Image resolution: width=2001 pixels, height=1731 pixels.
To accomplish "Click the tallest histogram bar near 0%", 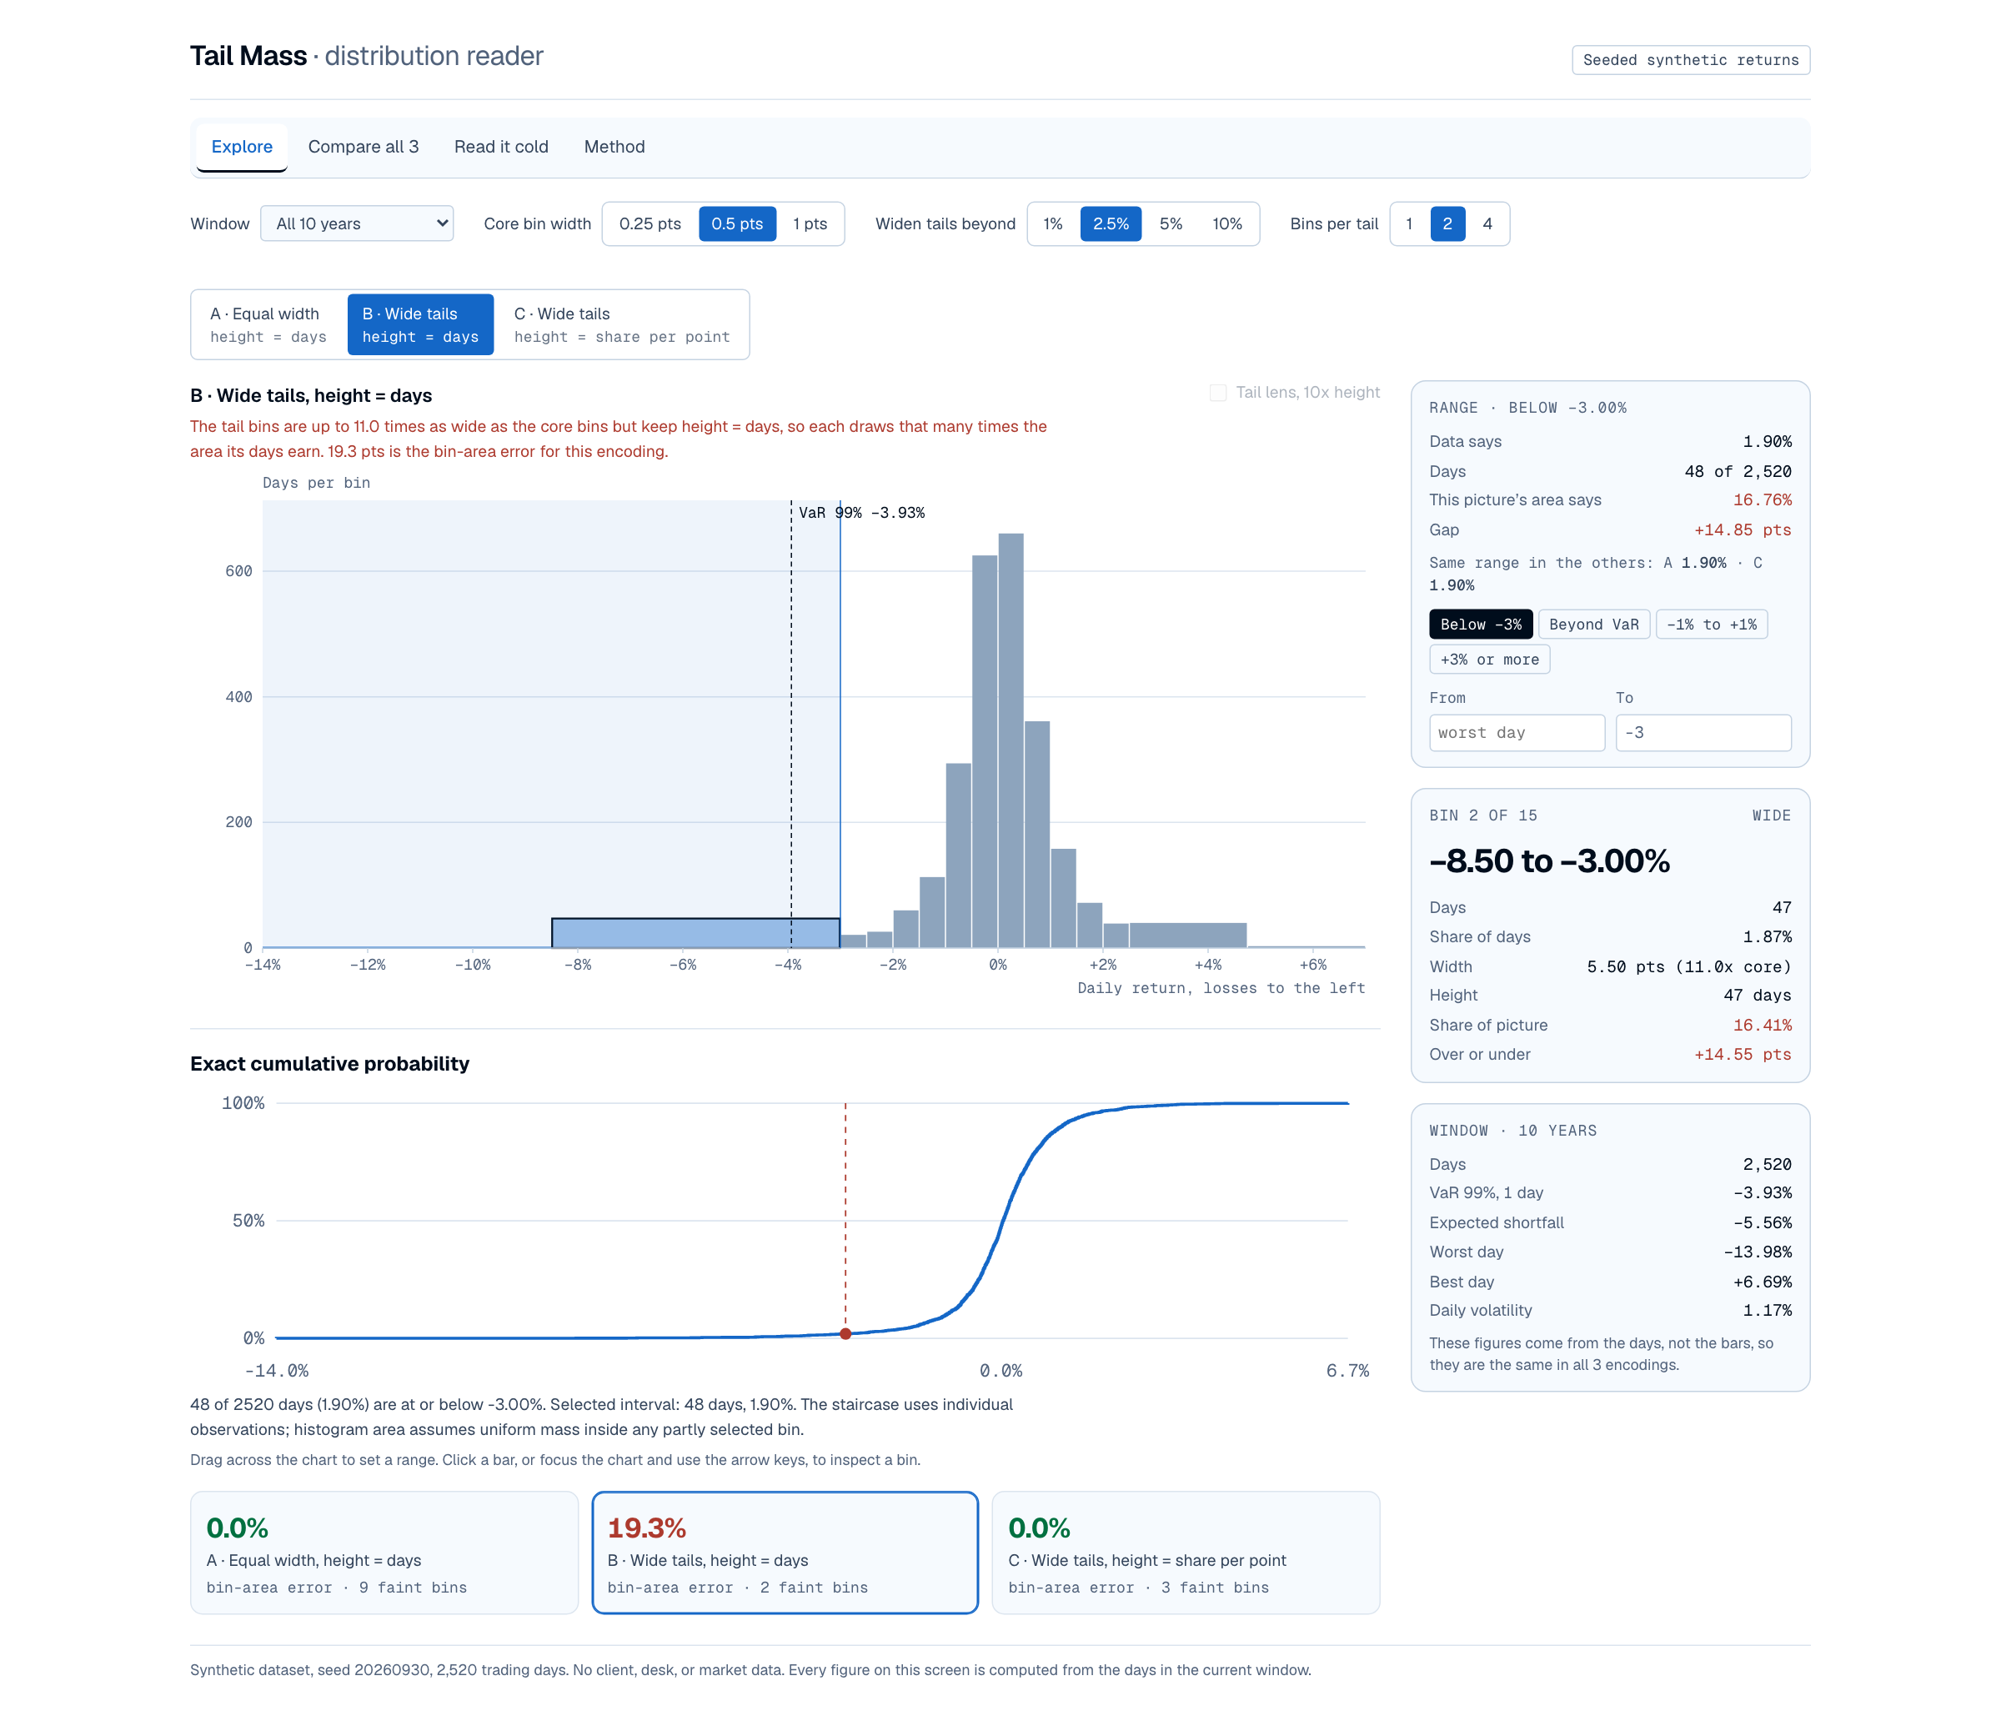I will coord(1011,740).
